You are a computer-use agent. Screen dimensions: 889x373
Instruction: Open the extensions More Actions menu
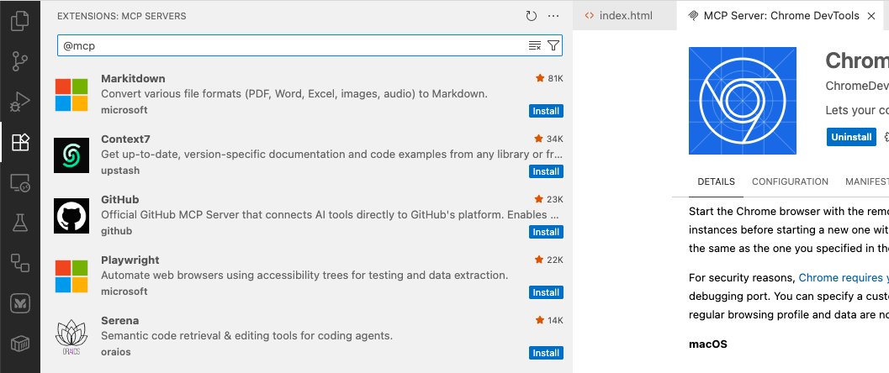coord(553,17)
